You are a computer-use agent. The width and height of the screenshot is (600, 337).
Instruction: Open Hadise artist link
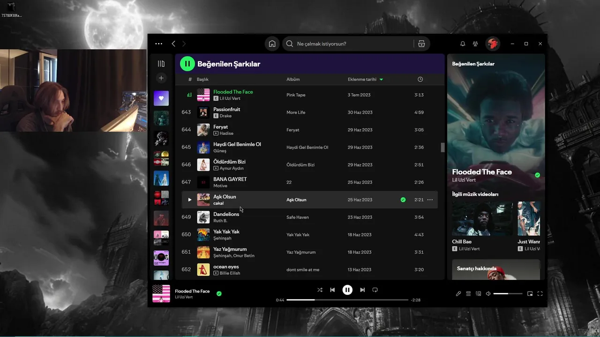tap(226, 133)
